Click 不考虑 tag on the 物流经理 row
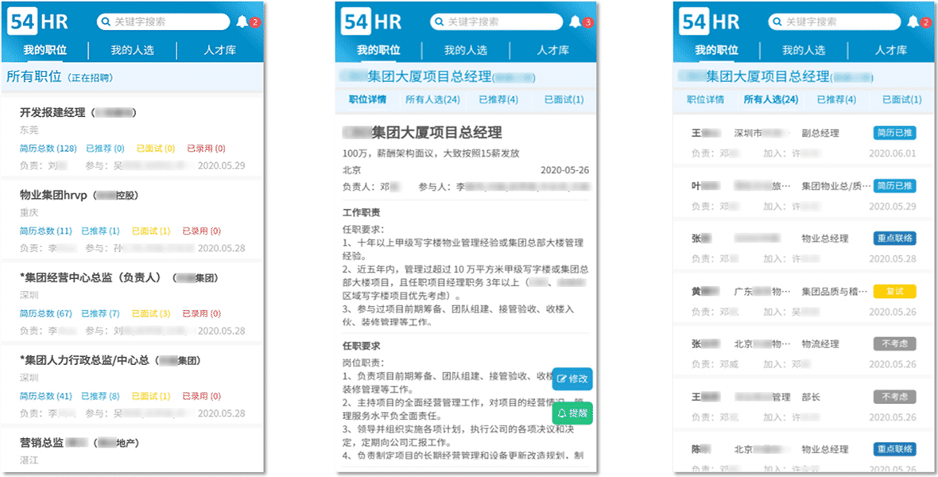This screenshot has width=938, height=477. pos(894,343)
